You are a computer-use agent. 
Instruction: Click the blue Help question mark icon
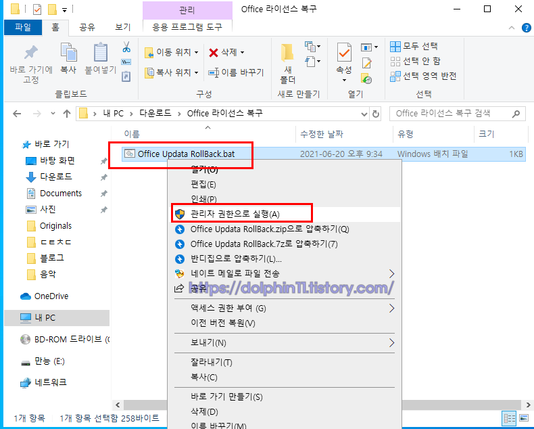pos(526,28)
